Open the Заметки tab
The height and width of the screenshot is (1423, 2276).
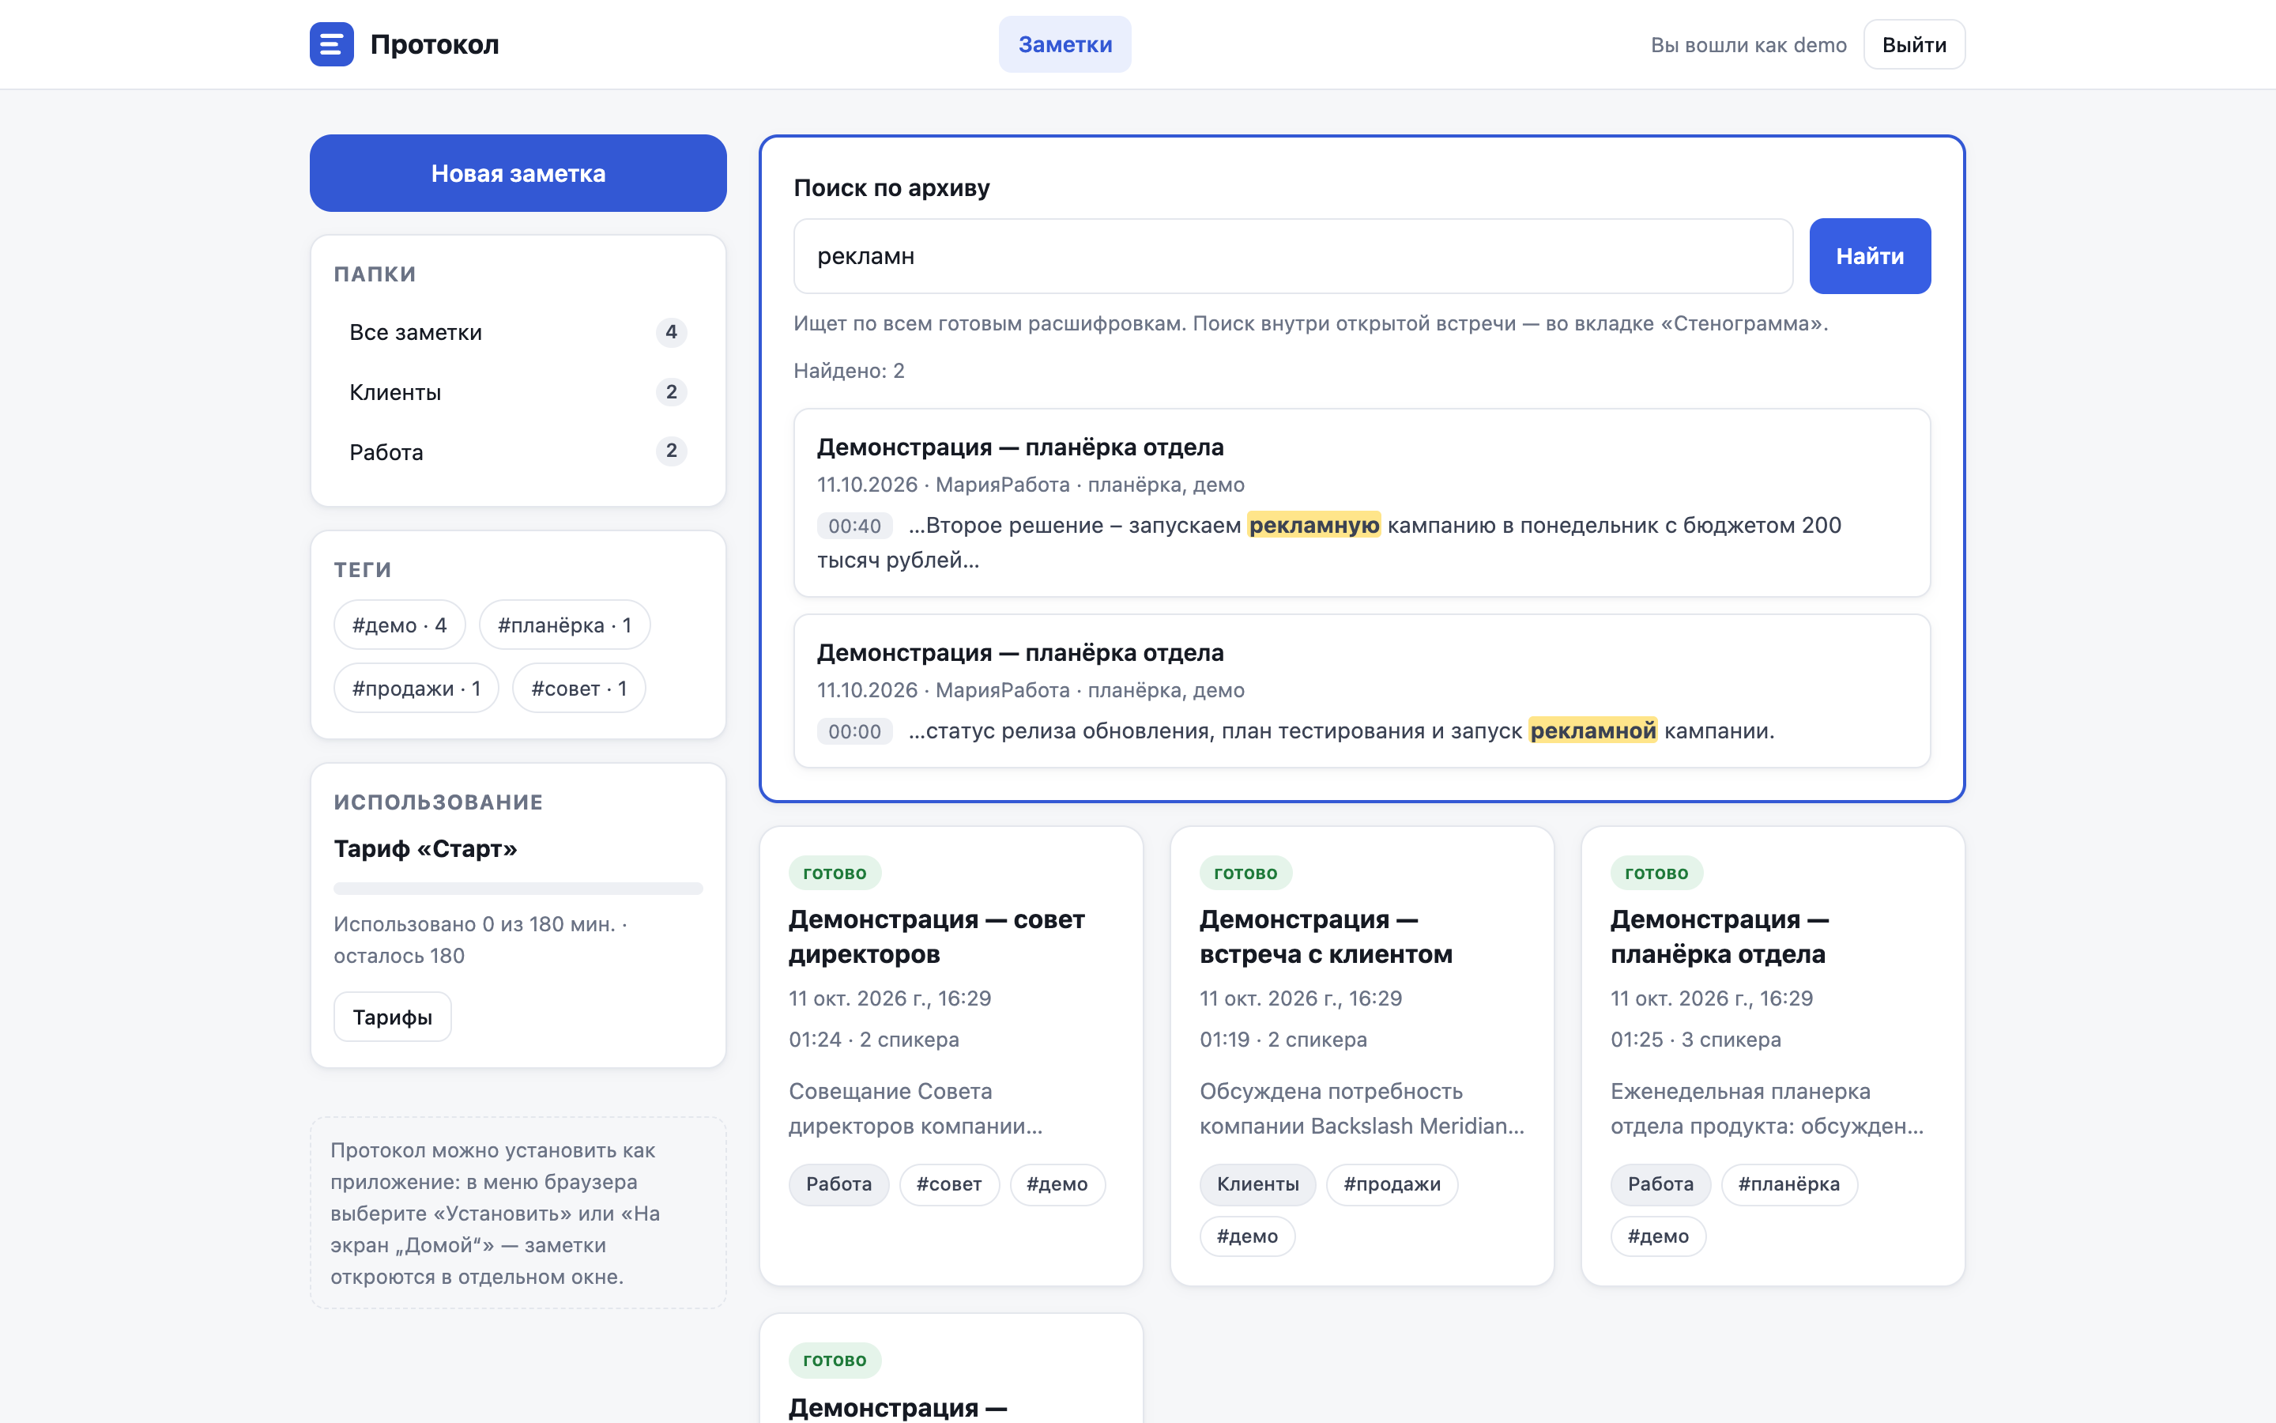click(1065, 44)
